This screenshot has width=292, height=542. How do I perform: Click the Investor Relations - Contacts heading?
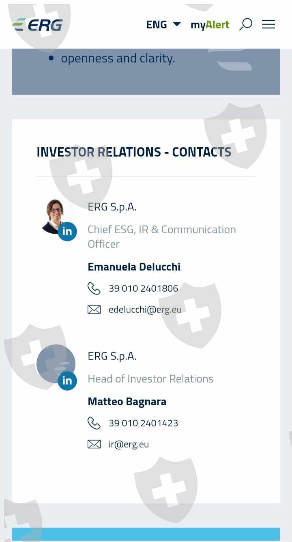coord(134,152)
